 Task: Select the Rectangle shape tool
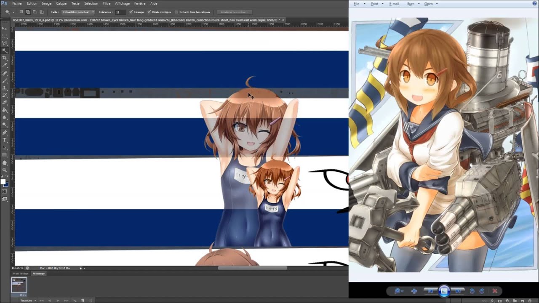click(5, 154)
